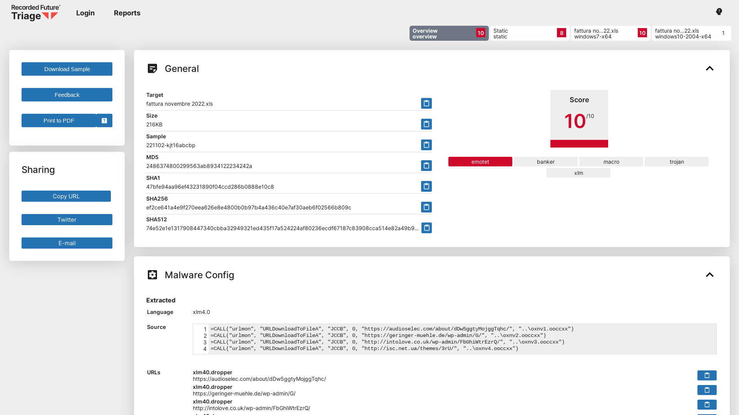Copy the SHA512 hash to clipboard

click(426, 228)
